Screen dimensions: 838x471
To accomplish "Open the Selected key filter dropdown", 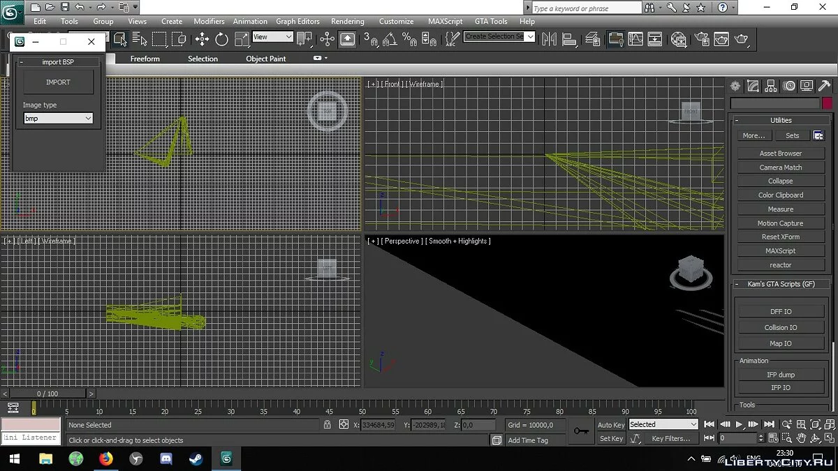I will (663, 424).
